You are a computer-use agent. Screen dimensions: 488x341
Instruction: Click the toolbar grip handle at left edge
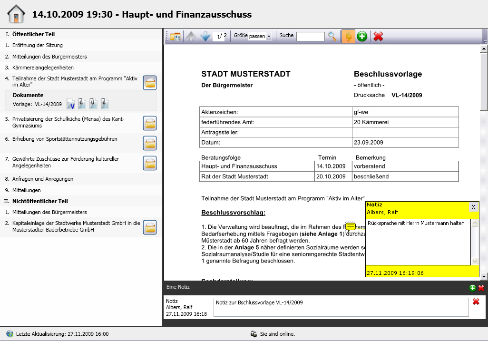coord(167,37)
